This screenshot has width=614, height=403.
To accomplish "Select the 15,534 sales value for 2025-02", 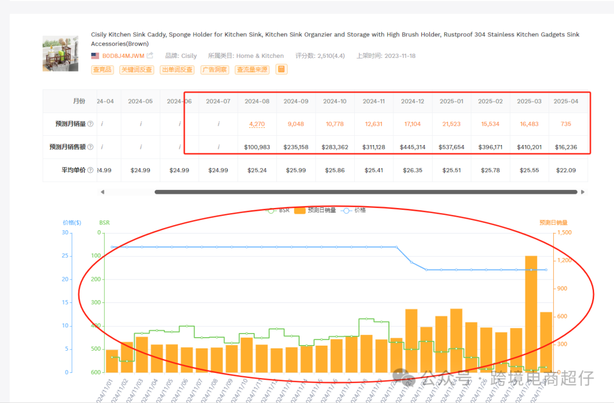I will pos(490,124).
